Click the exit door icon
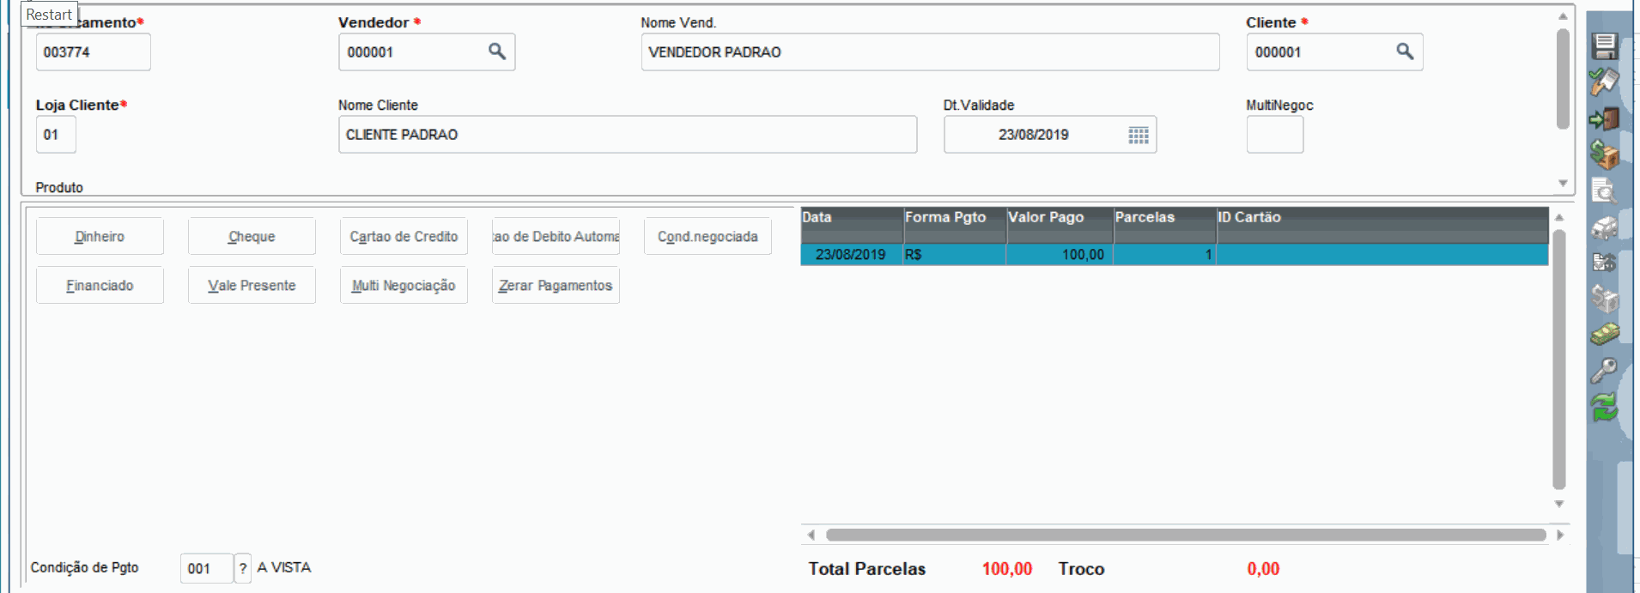The width and height of the screenshot is (1640, 593). pyautogui.click(x=1604, y=118)
